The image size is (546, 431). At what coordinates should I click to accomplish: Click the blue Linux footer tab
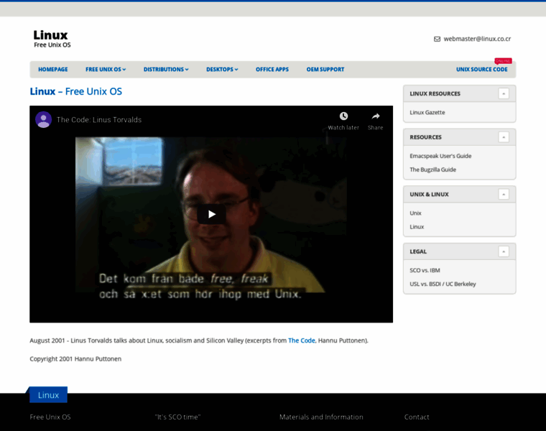click(48, 395)
